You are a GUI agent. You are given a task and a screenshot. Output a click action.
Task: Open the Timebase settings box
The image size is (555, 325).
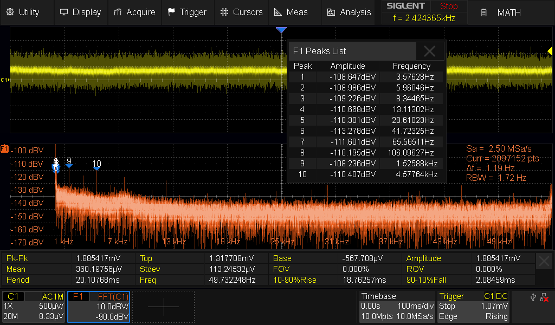(x=396, y=307)
